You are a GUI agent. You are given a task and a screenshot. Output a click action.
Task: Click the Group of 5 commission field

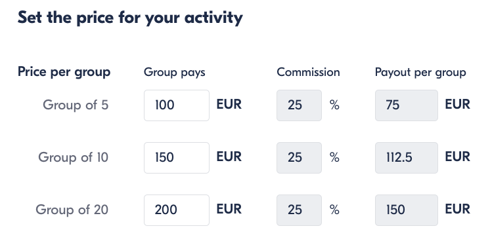(x=299, y=105)
